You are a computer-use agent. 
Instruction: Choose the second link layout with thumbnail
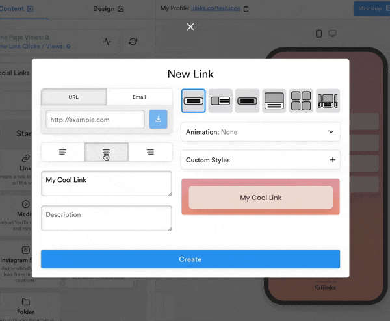(x=220, y=101)
